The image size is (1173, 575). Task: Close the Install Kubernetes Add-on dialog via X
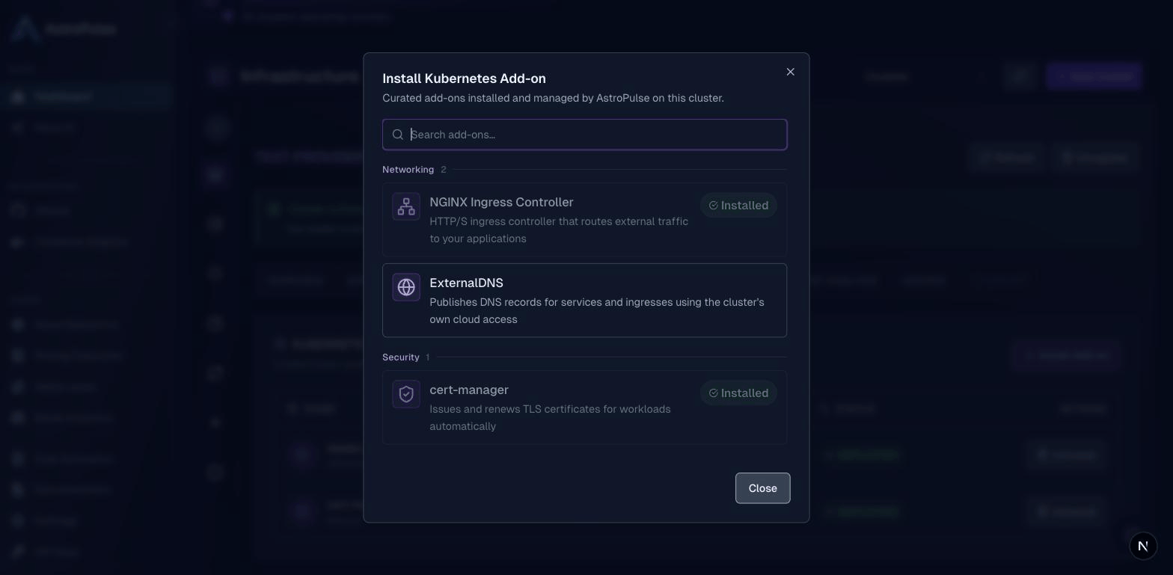(790, 72)
